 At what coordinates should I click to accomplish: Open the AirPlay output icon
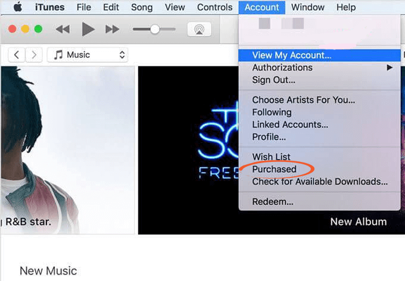pyautogui.click(x=199, y=29)
